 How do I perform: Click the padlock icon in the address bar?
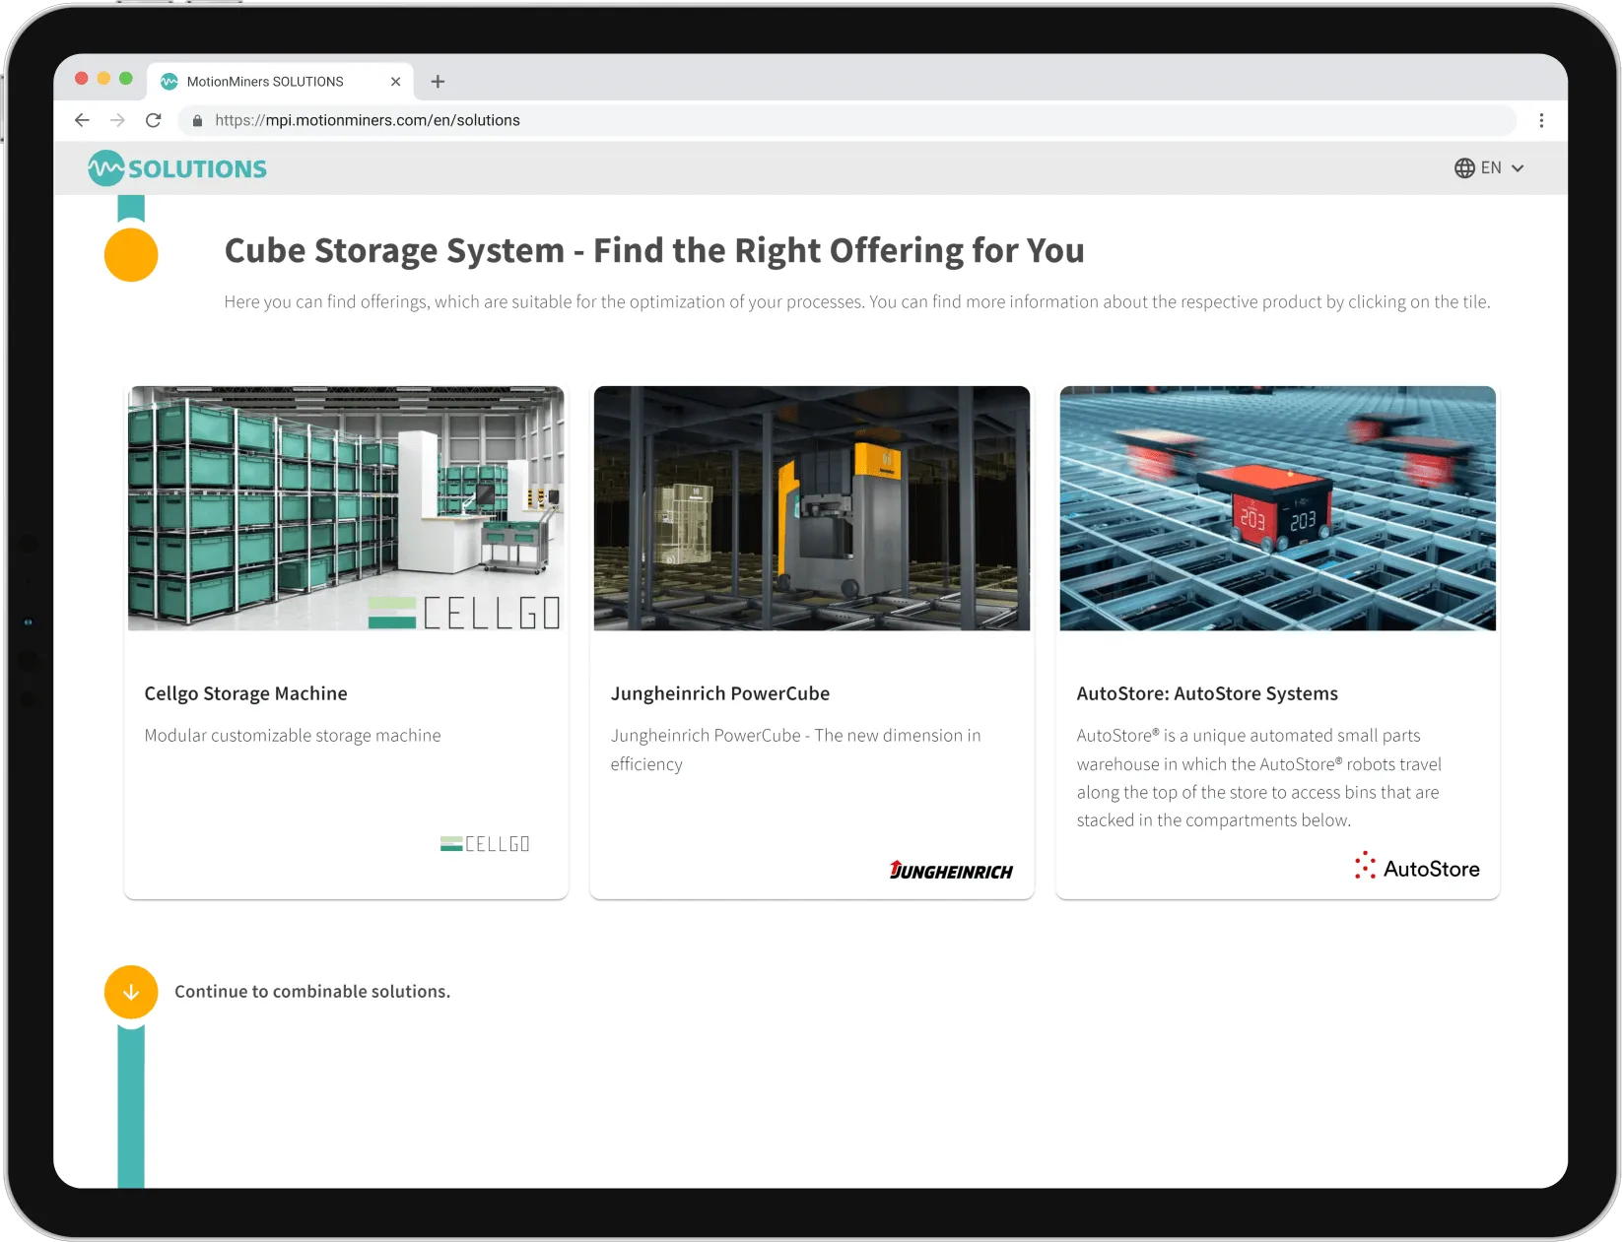[196, 120]
